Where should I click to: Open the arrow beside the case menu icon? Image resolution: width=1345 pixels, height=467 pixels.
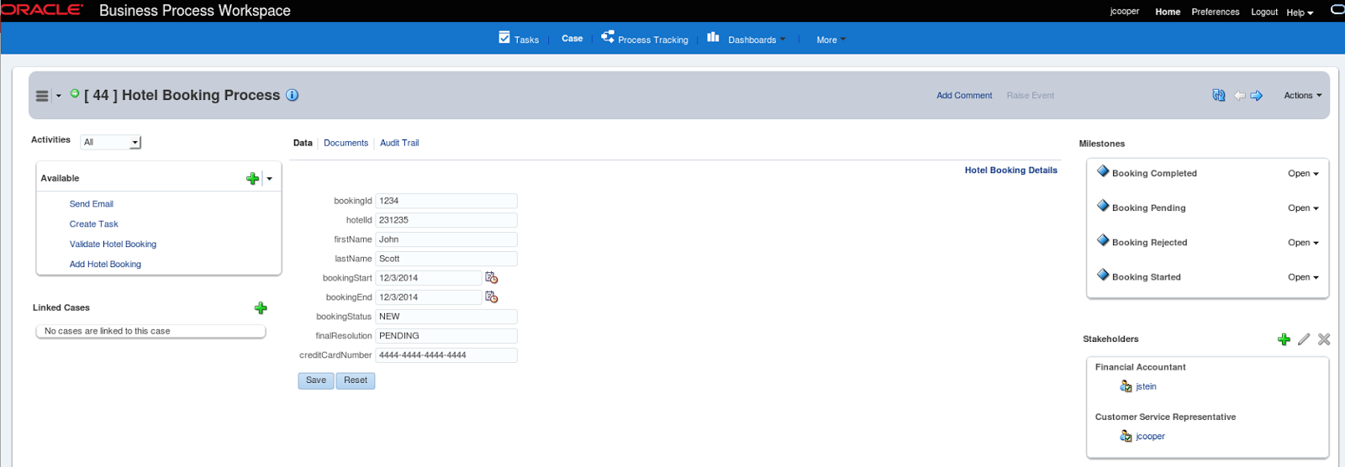click(59, 96)
